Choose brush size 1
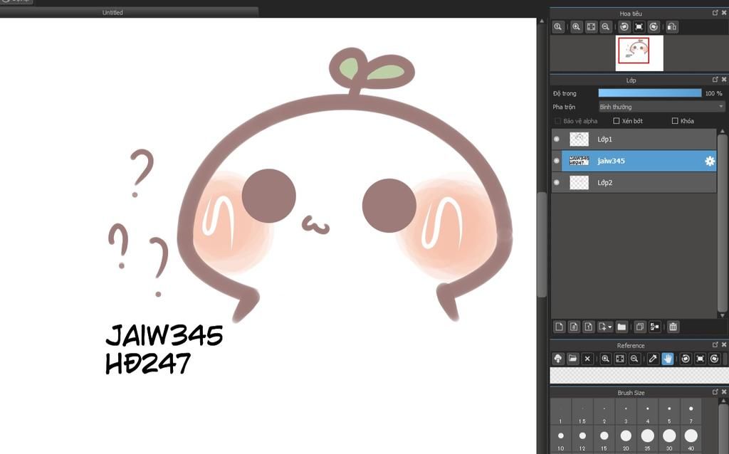 [x=561, y=413]
